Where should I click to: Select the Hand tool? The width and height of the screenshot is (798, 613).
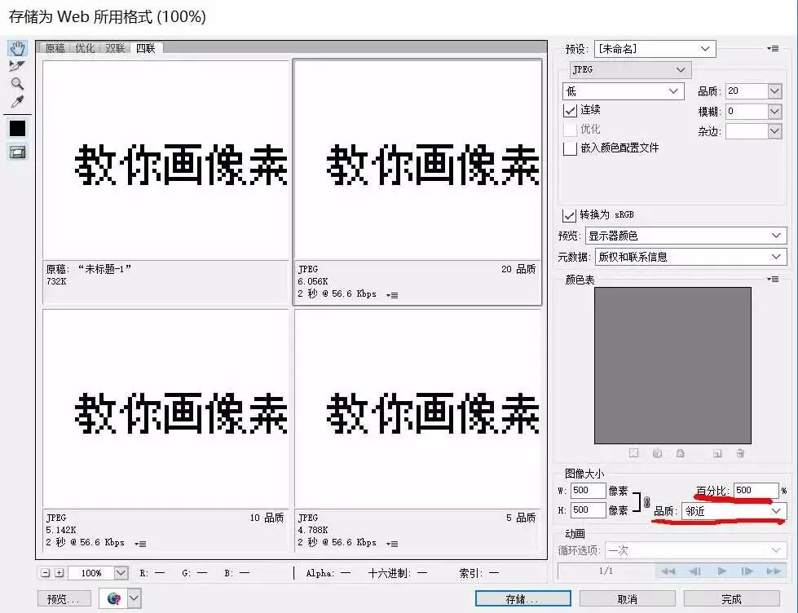pos(17,48)
